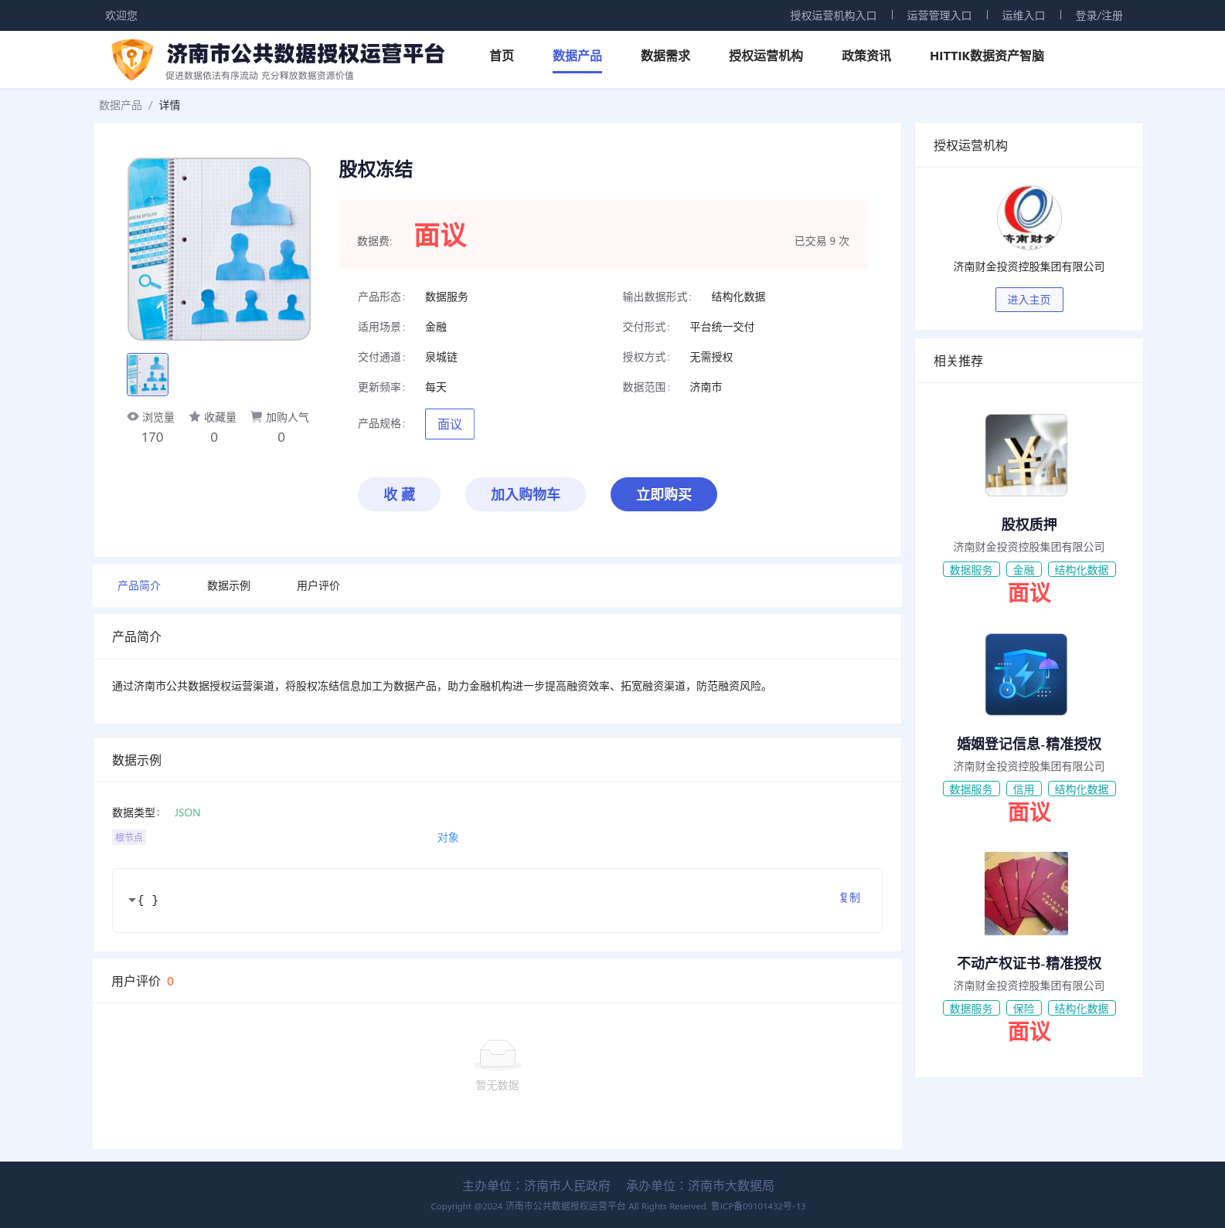Open the 婚姻登记信息-精准授权 product title
Image resolution: width=1225 pixels, height=1228 pixels.
[1029, 744]
